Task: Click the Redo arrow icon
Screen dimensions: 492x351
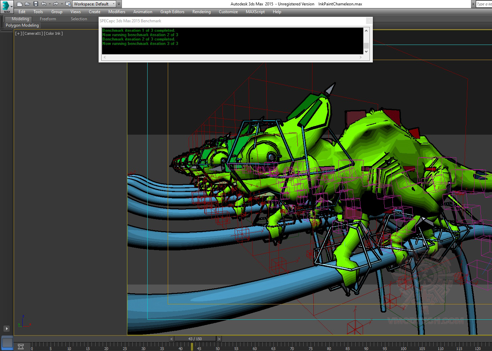Action: (x=56, y=4)
